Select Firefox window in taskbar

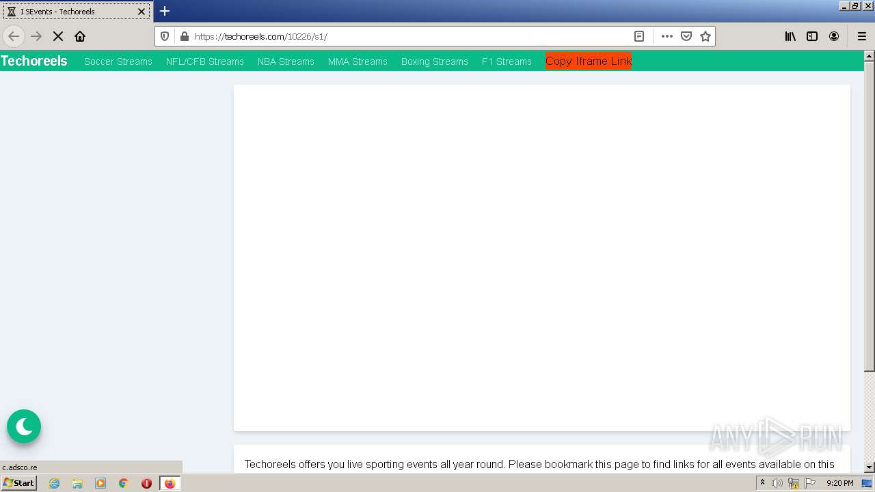[x=170, y=483]
